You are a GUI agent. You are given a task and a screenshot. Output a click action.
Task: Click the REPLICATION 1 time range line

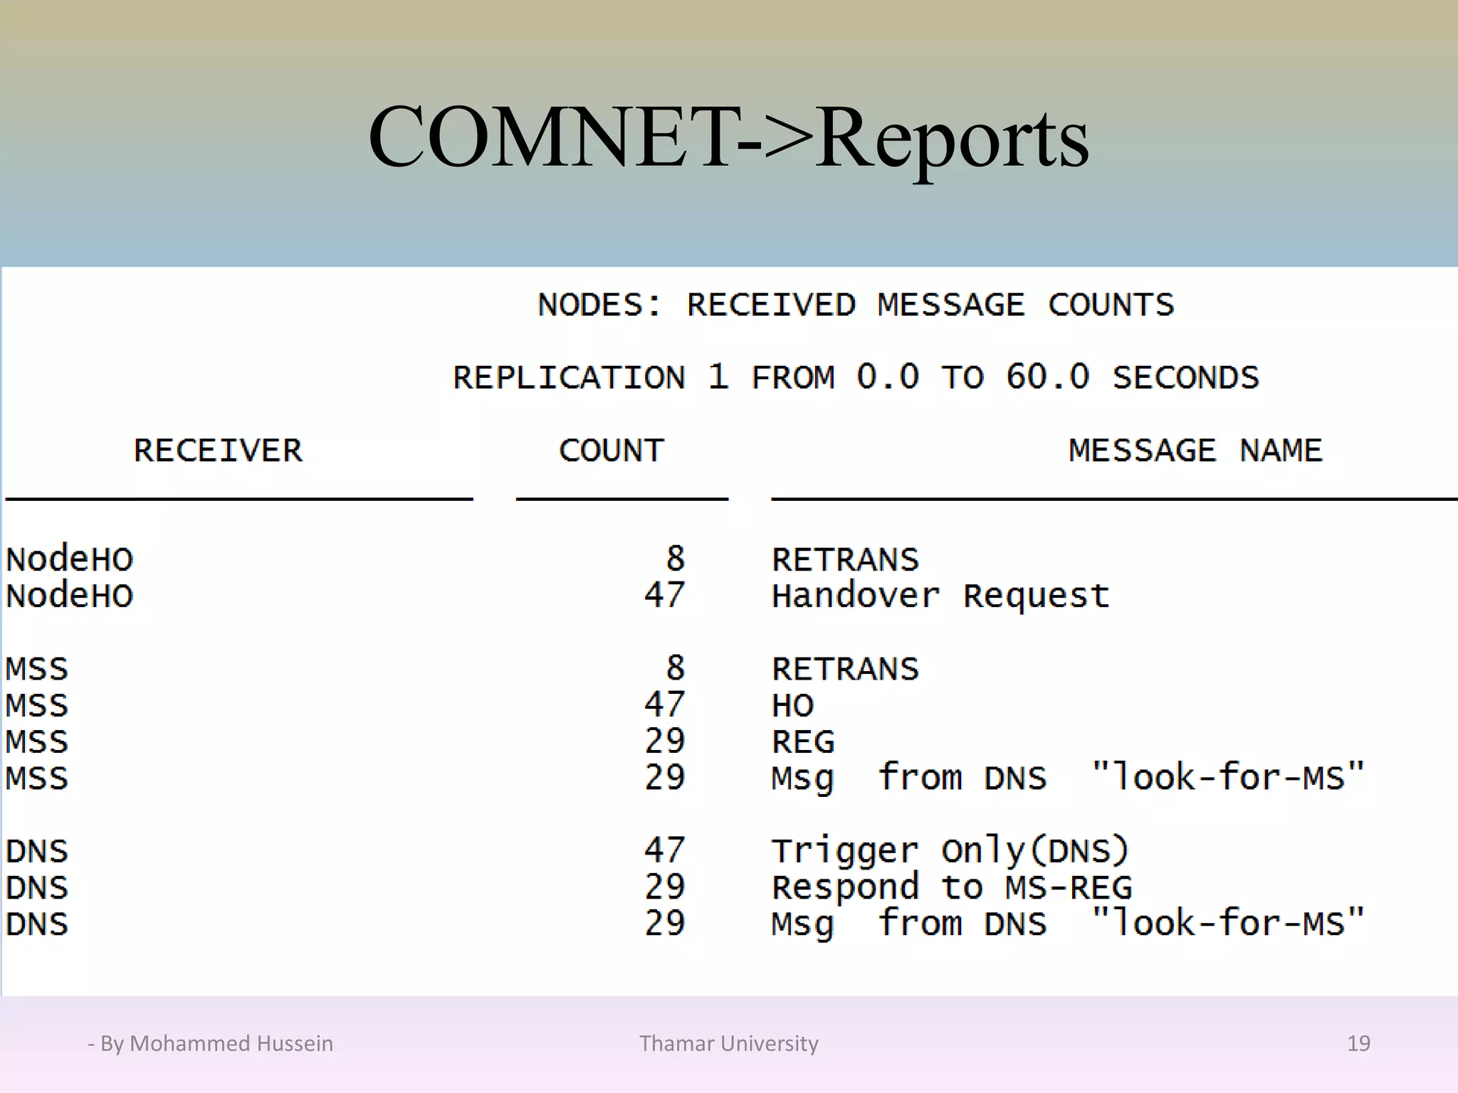[855, 377]
